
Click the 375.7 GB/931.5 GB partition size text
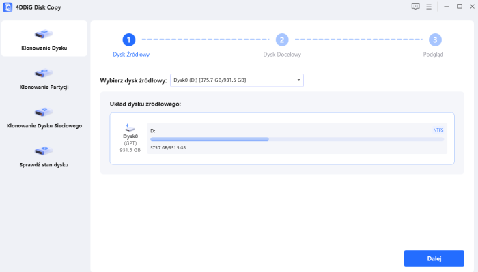(168, 147)
